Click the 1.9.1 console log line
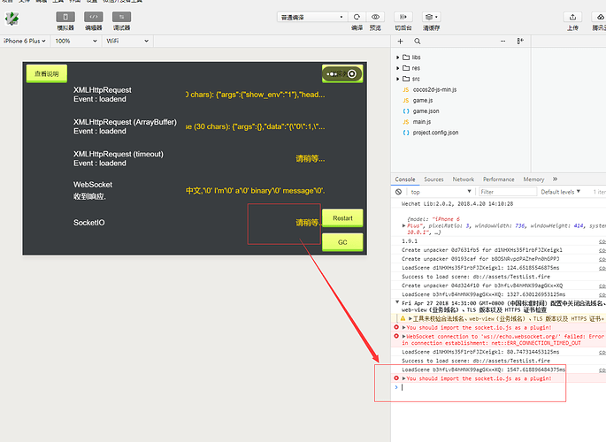 click(x=410, y=240)
